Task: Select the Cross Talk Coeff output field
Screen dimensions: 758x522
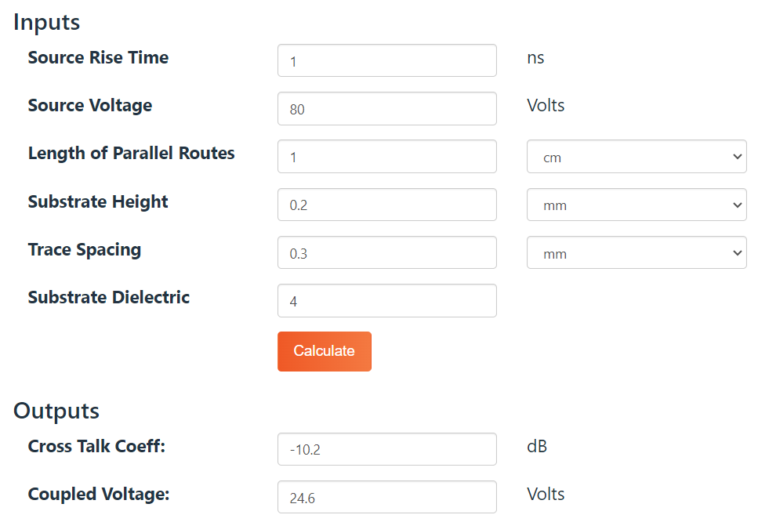Action: pyautogui.click(x=386, y=449)
